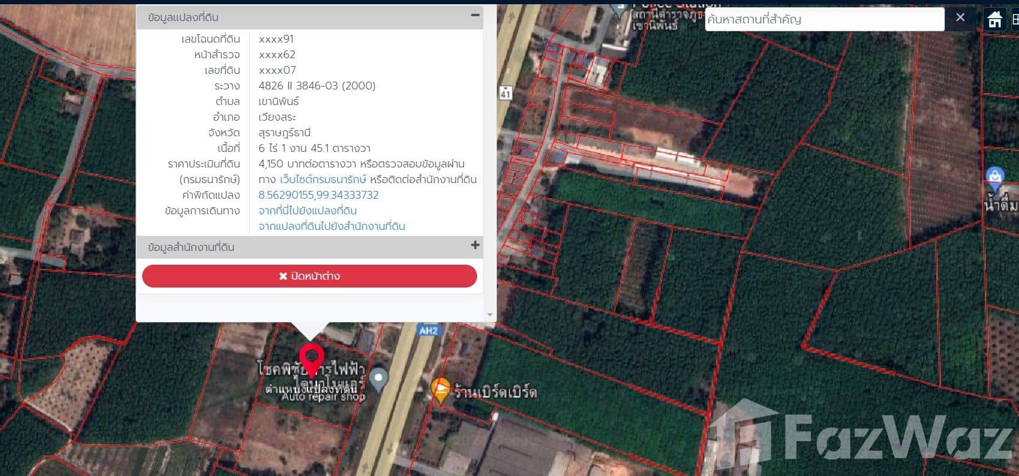Click the route 41 road shield
The height and width of the screenshot is (476, 1019).
pos(505,93)
